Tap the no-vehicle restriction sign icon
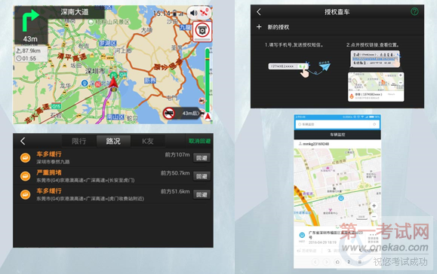Screen dimensions: 437x274 [169, 113]
